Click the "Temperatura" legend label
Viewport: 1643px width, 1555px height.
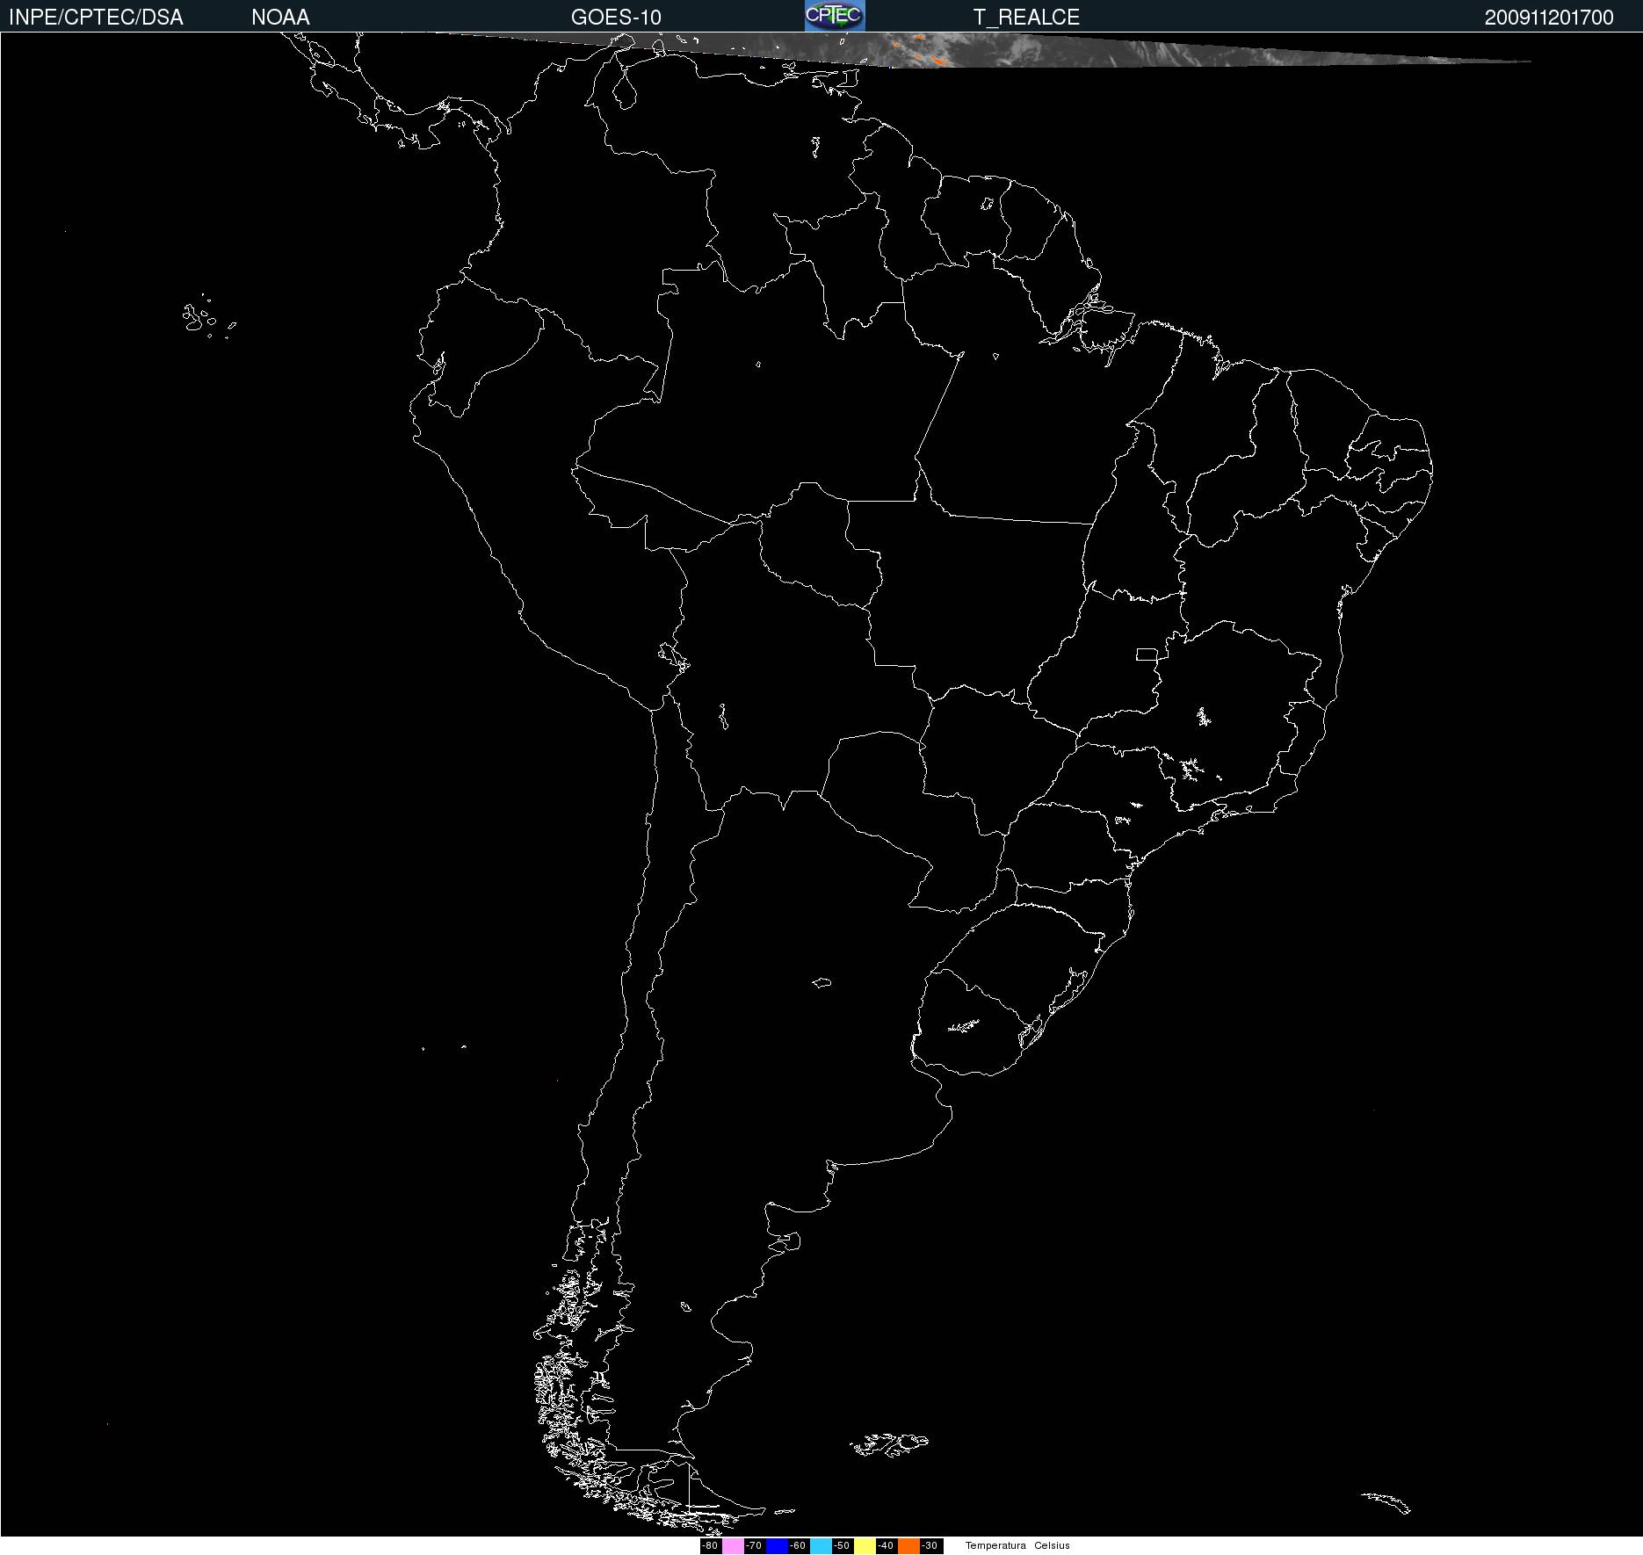click(x=995, y=1545)
